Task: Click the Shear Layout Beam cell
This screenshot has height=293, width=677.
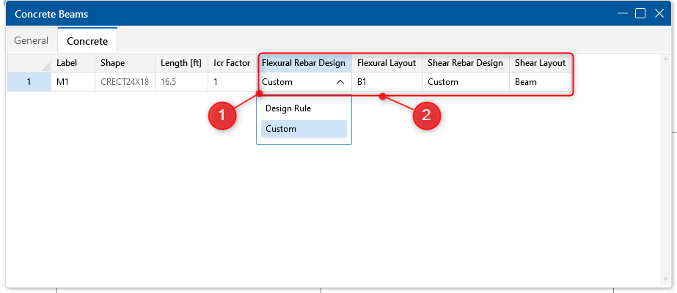Action: pos(539,82)
